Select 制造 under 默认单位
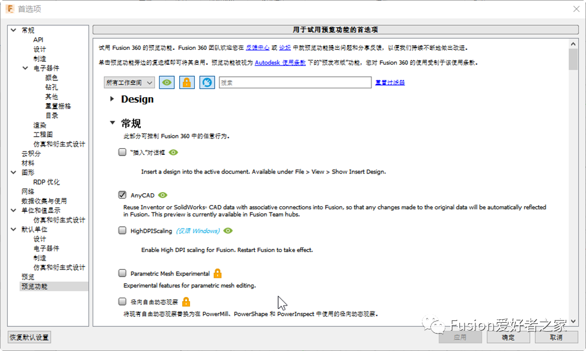The width and height of the screenshot is (586, 351). 40,258
